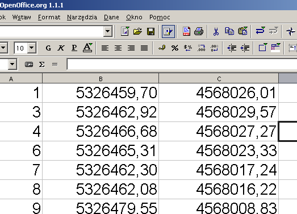Viewport: 297px width, 214px height.
Task: Click the Function equals icon
Action: point(55,65)
